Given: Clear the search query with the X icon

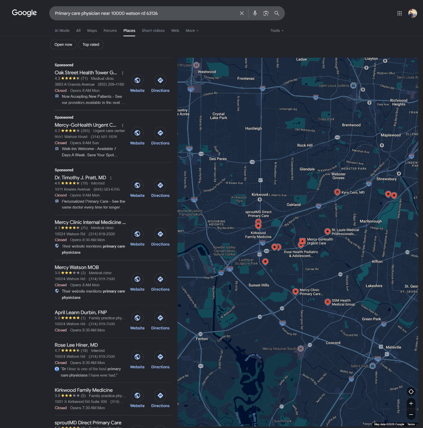Looking at the screenshot, I should click(x=241, y=13).
